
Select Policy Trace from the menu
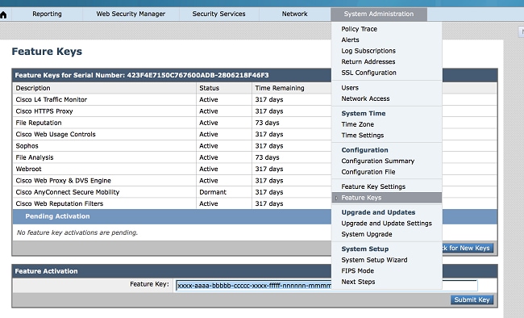click(360, 29)
